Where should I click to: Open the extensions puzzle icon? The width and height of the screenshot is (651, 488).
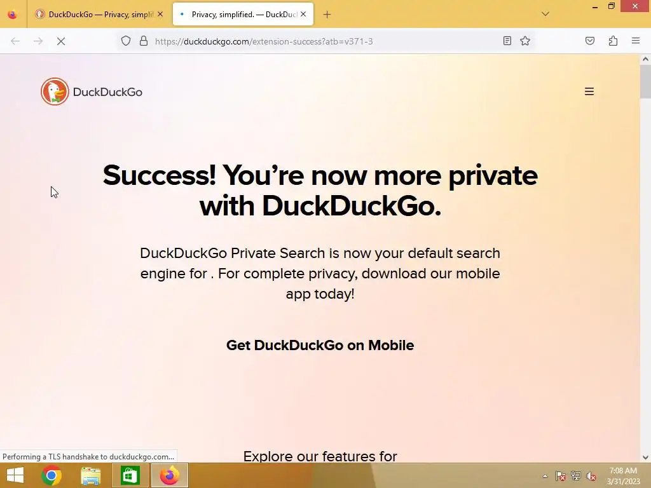point(613,41)
